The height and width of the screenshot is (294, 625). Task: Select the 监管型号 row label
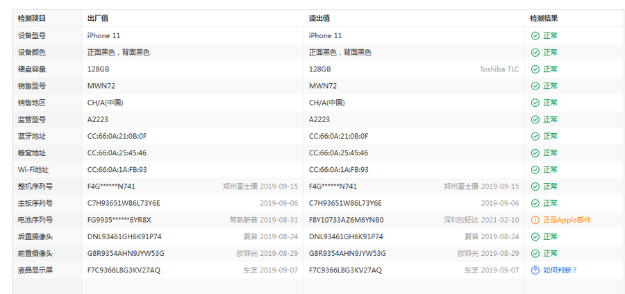tap(31, 119)
